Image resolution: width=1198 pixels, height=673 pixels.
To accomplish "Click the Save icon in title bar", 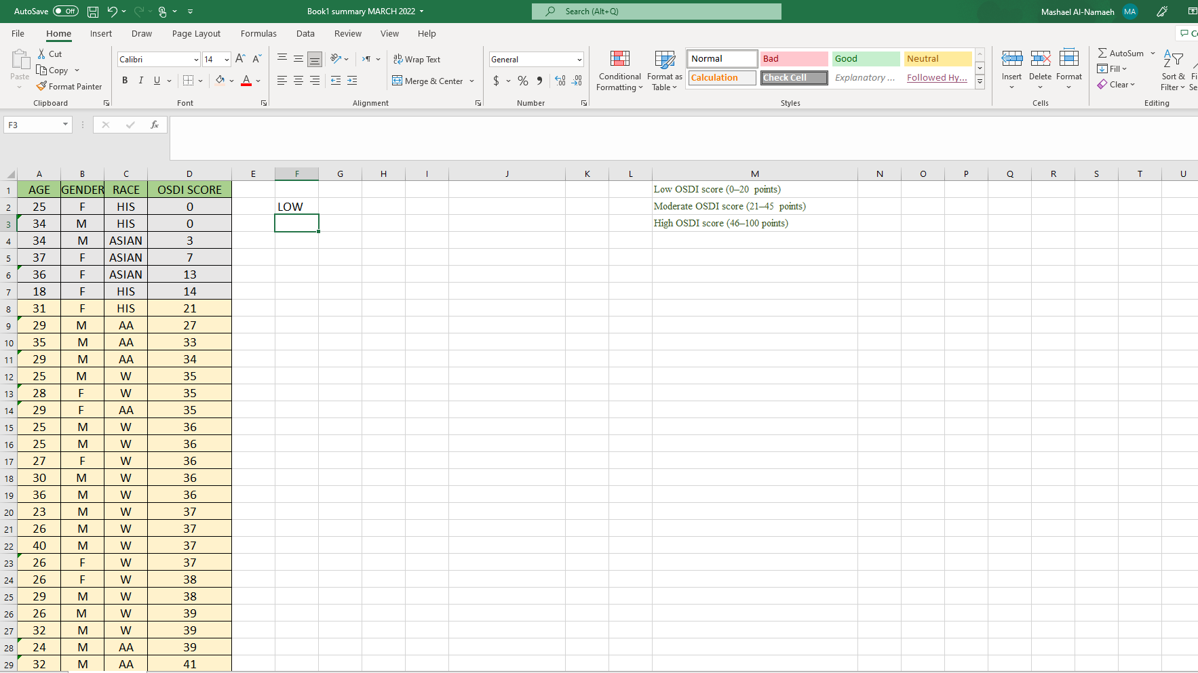I will [x=93, y=12].
